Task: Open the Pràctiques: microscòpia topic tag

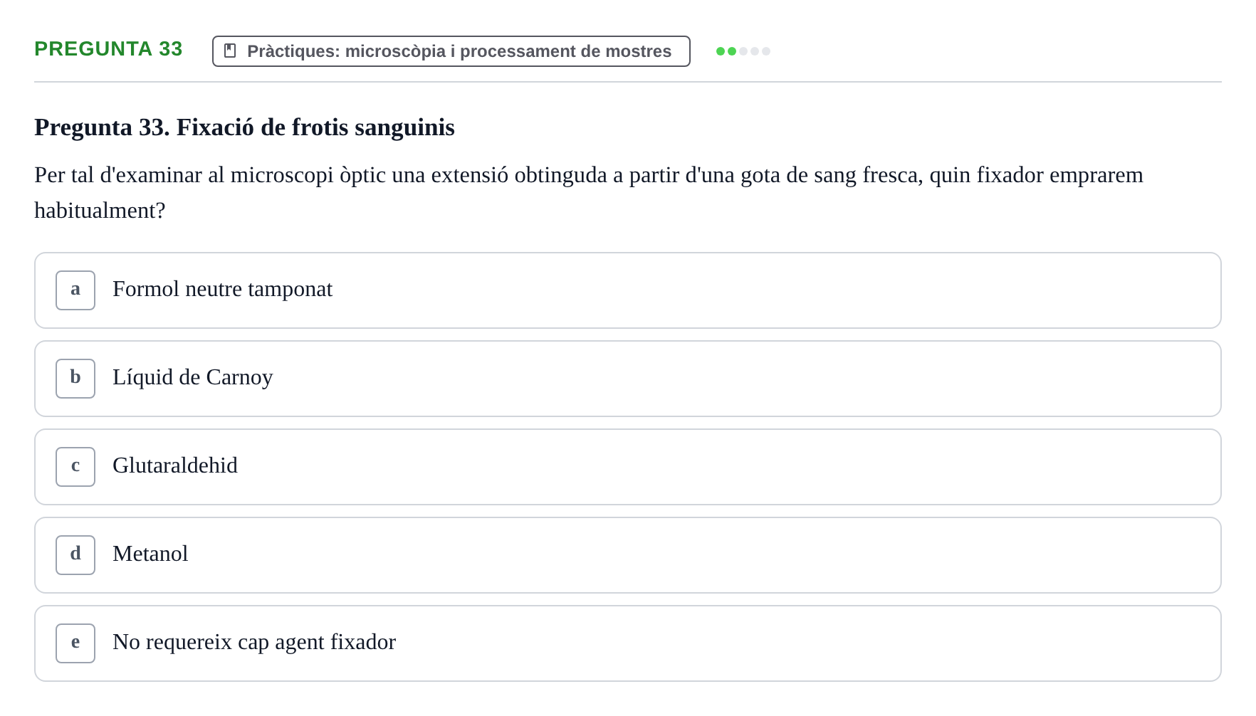Action: [x=451, y=51]
